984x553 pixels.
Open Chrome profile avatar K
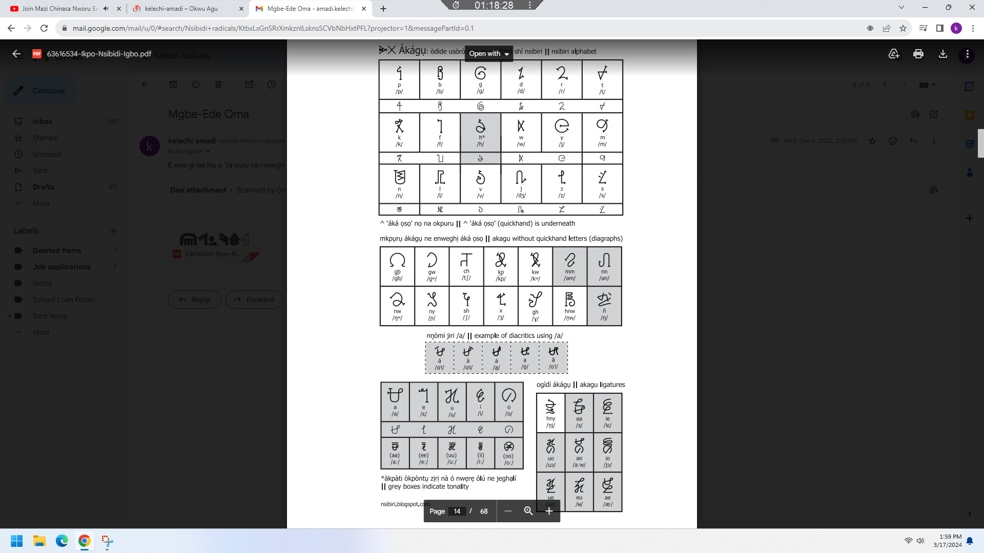tap(956, 28)
